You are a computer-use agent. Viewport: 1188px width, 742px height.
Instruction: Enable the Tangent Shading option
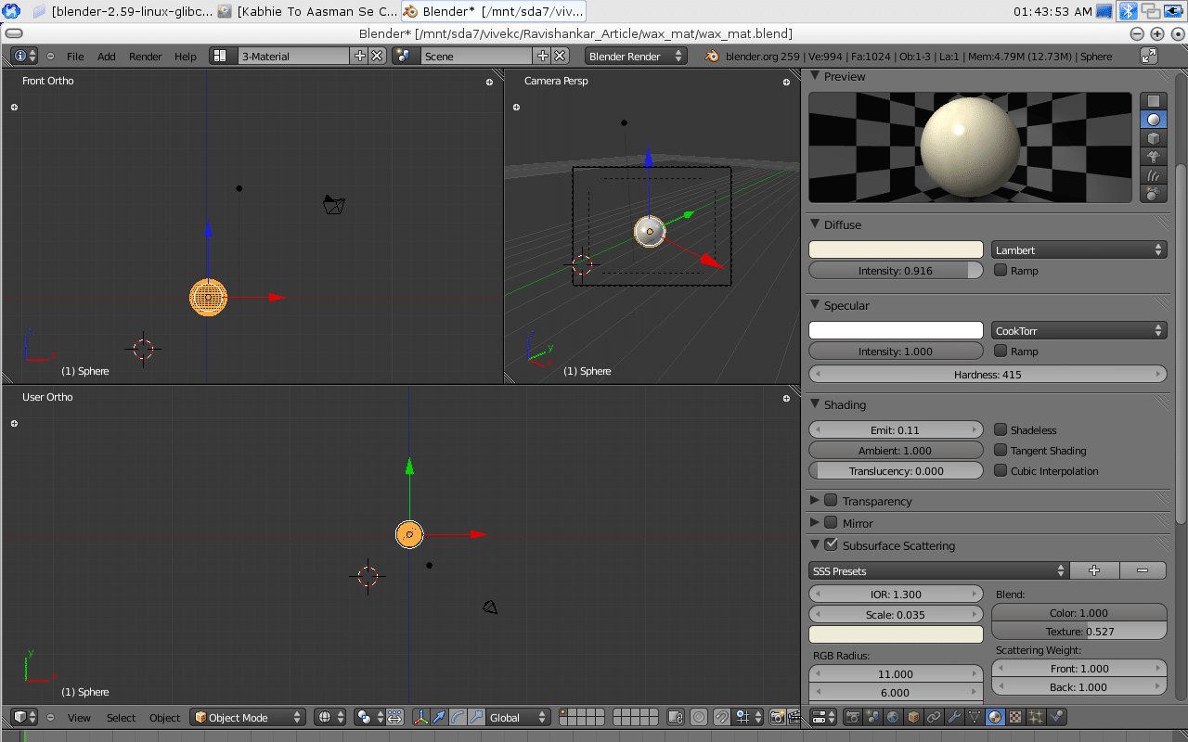pos(1001,451)
